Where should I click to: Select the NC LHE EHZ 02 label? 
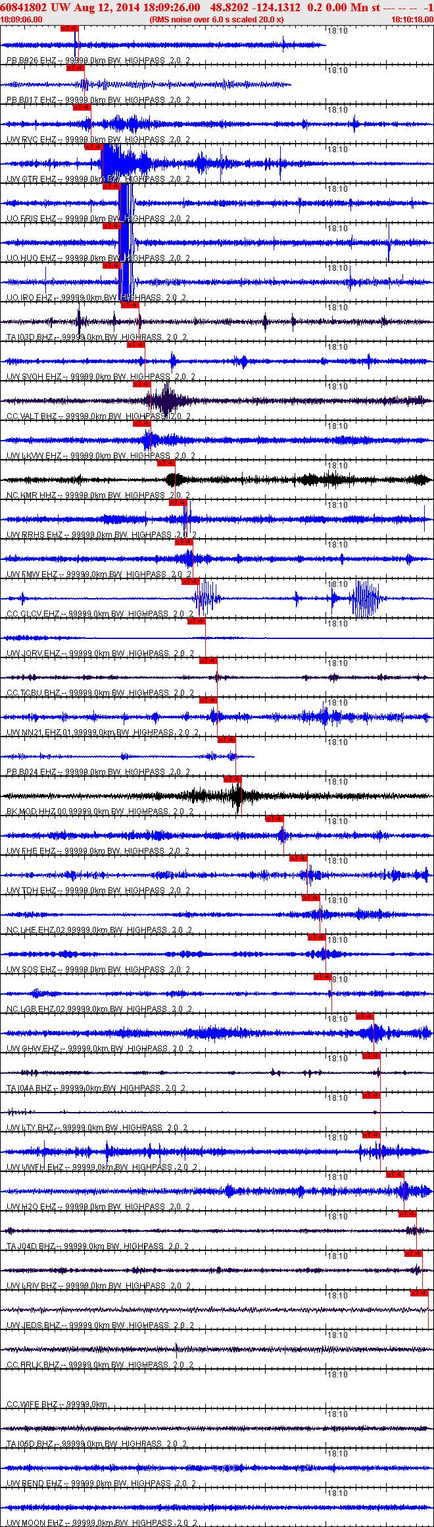pyautogui.click(x=99, y=930)
